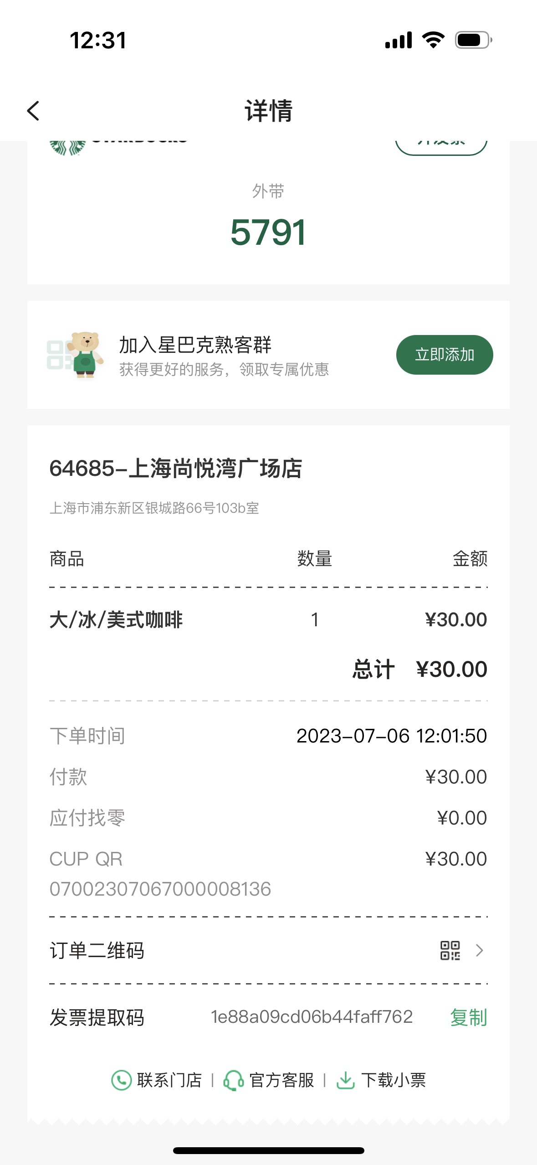Tap the 立即添加 button

tap(445, 355)
